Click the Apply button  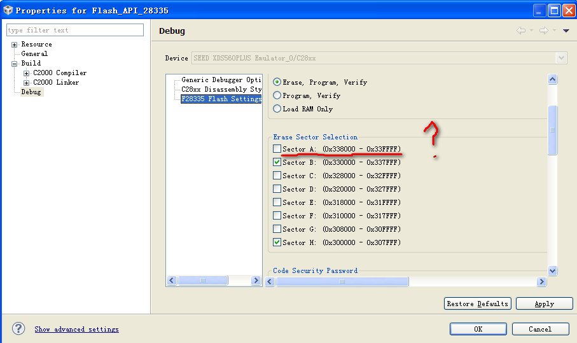coord(545,304)
